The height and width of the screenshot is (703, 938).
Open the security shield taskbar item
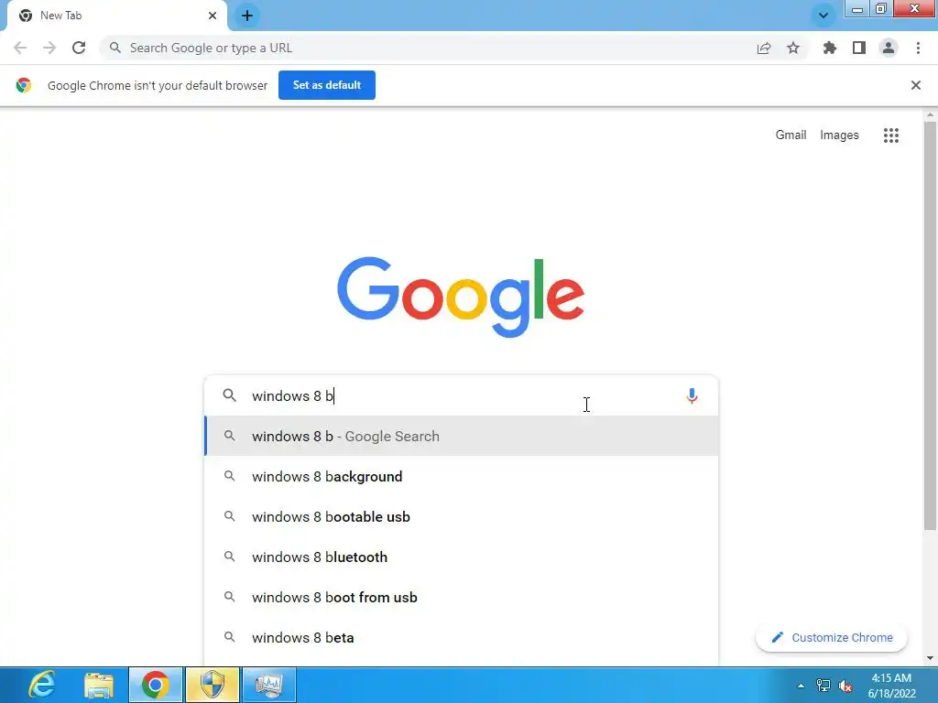(213, 685)
